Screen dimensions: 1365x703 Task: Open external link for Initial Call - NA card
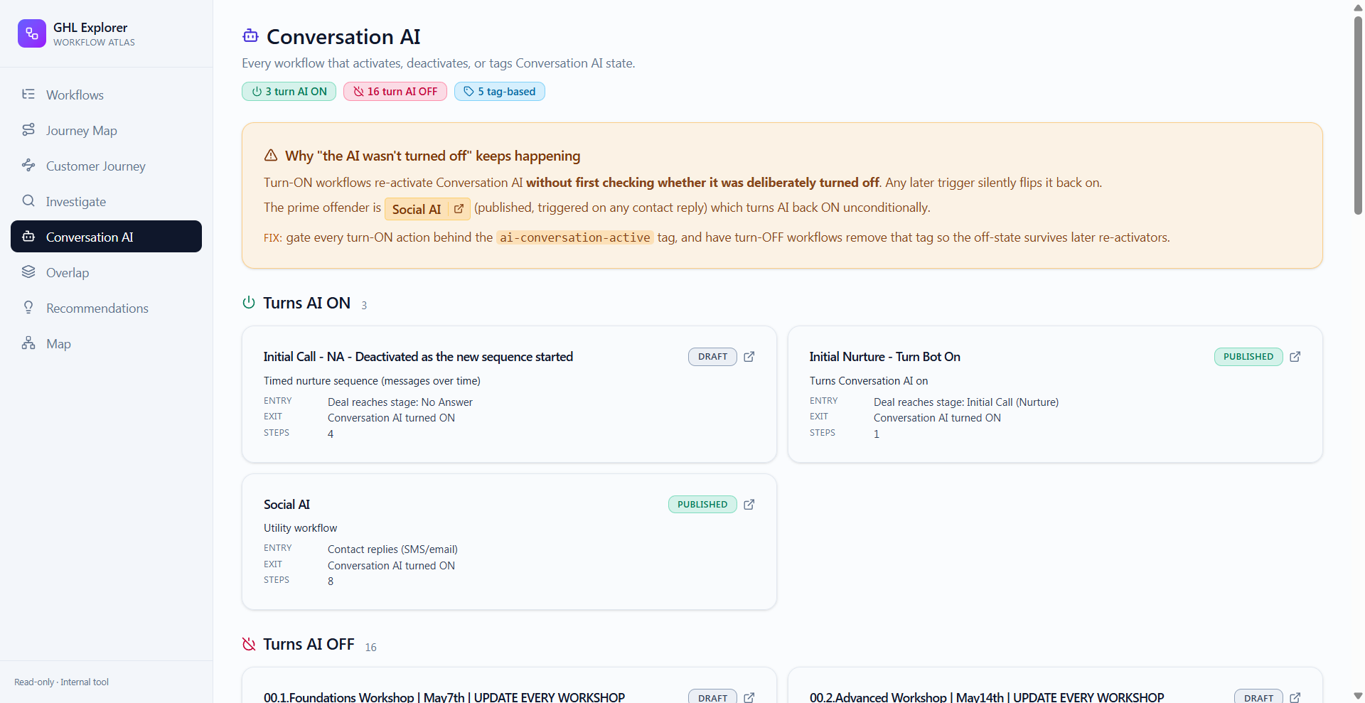point(749,357)
